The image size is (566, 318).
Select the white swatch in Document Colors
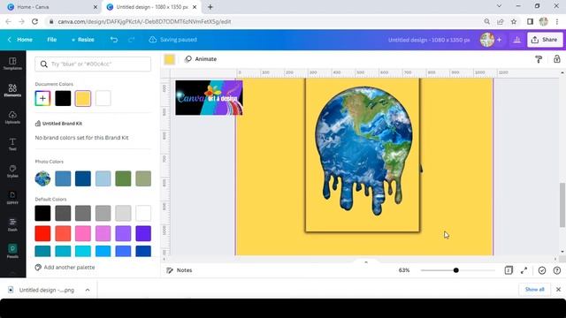(x=103, y=98)
